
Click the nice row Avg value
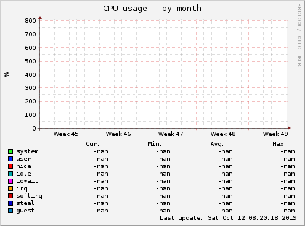pos(226,166)
